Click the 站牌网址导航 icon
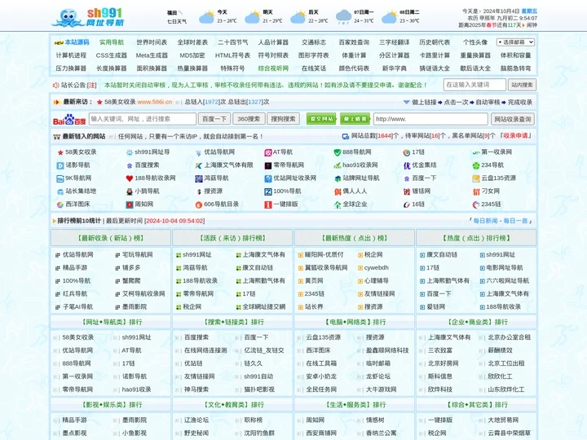The width and height of the screenshot is (587, 440). pyautogui.click(x=338, y=178)
